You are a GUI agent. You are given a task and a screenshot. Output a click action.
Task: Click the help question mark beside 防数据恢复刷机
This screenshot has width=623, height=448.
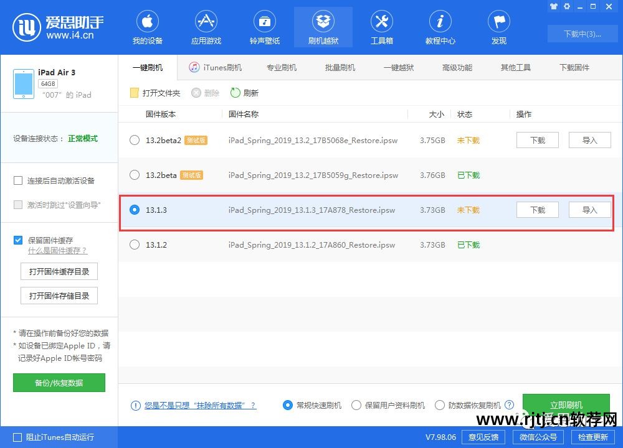509,405
